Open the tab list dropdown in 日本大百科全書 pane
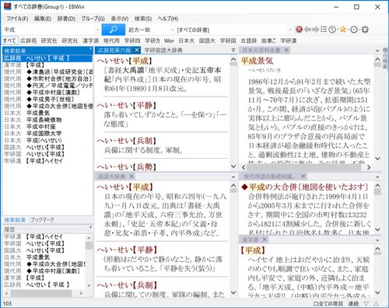 point(377,51)
